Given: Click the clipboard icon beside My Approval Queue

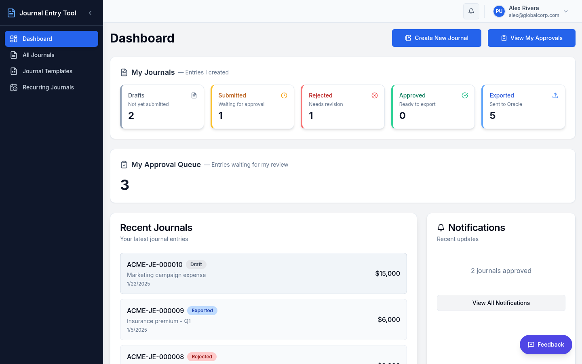Looking at the screenshot, I should pos(124,165).
